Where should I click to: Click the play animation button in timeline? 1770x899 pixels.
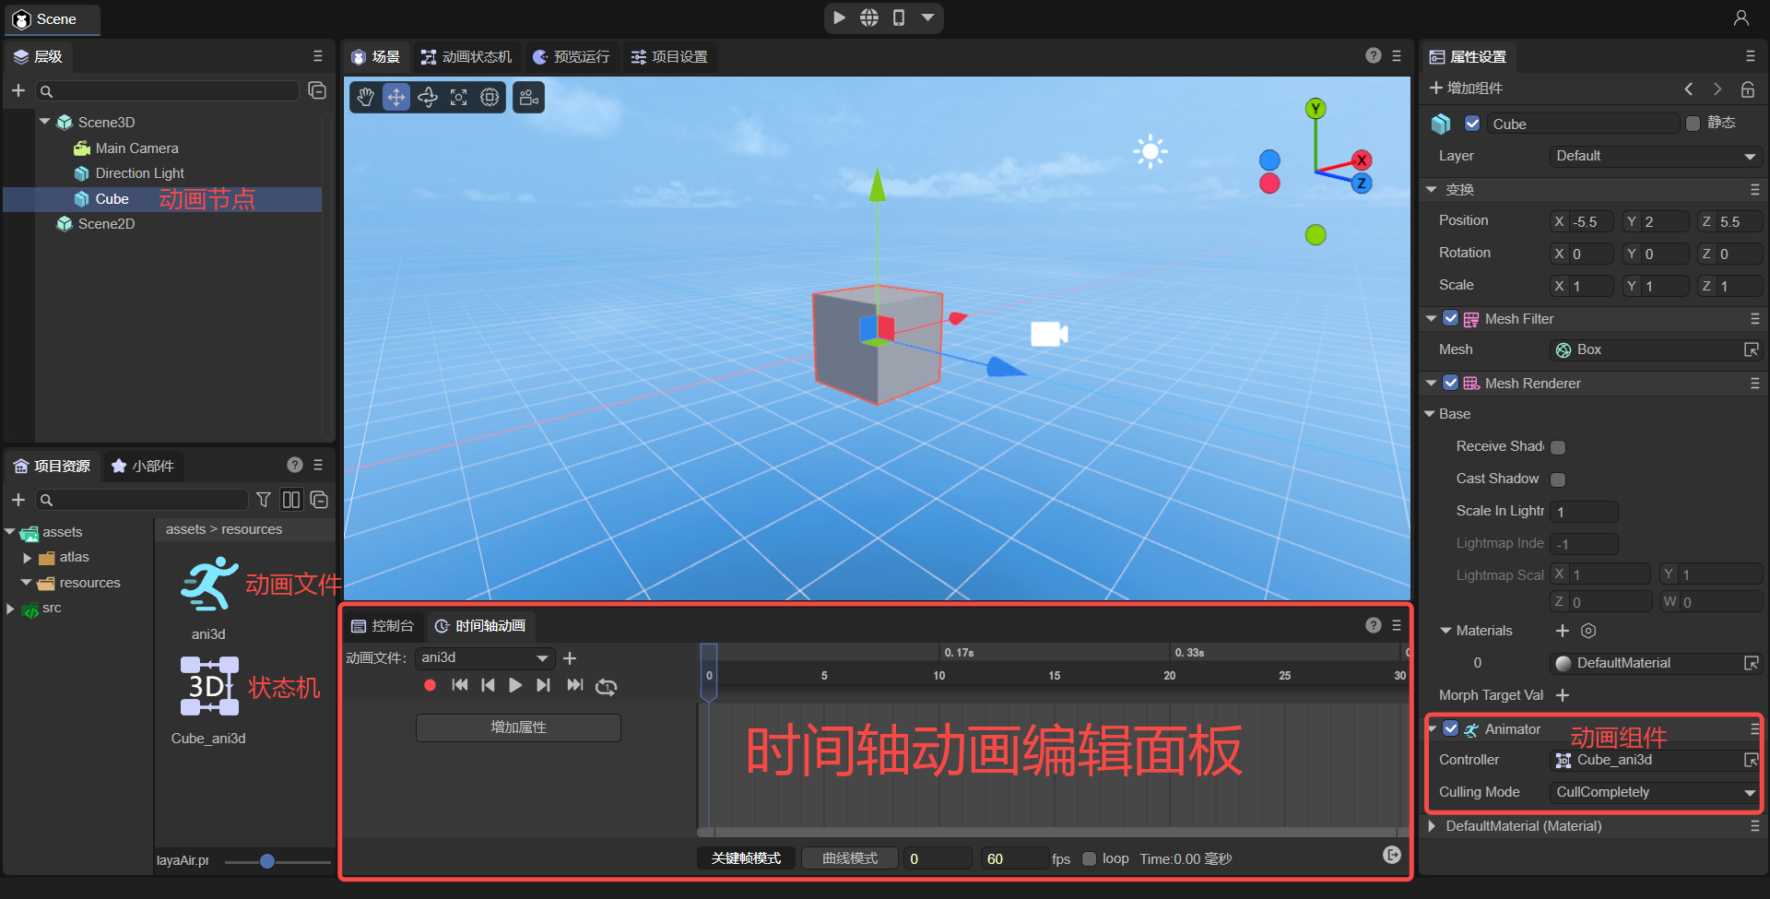tap(515, 685)
